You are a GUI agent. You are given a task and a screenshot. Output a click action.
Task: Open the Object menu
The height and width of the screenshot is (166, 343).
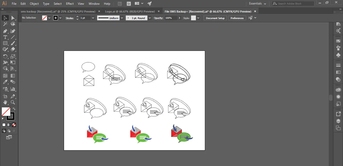[x=34, y=4]
